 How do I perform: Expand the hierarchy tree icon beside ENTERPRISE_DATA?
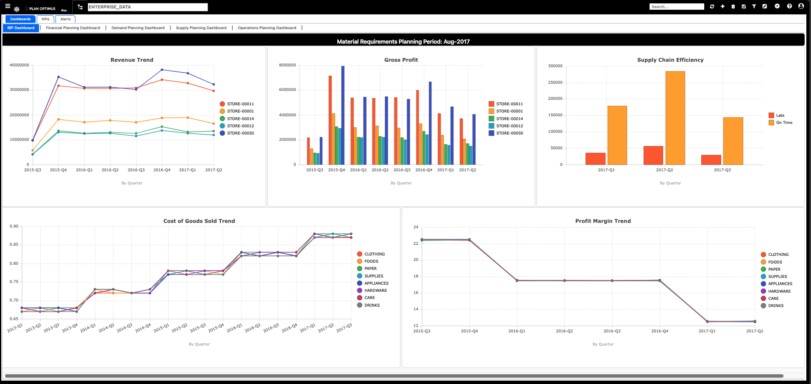click(x=80, y=7)
